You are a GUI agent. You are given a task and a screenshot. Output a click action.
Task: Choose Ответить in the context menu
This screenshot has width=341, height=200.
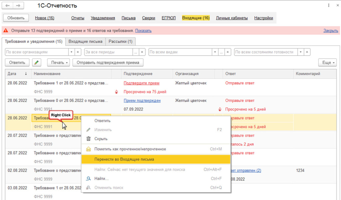point(156,121)
